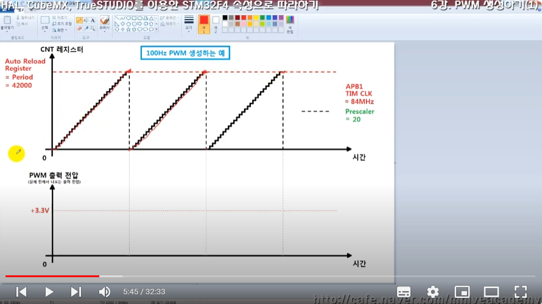Viewport: 542px width, 304px height.
Task: Select the Pencil tool in Paint
Action: pos(79,20)
